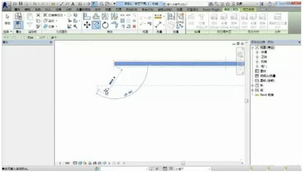Expand the 机械 discipline node in browser
Image resolution: width=303 pixels, height=173 pixels.
tap(257, 61)
